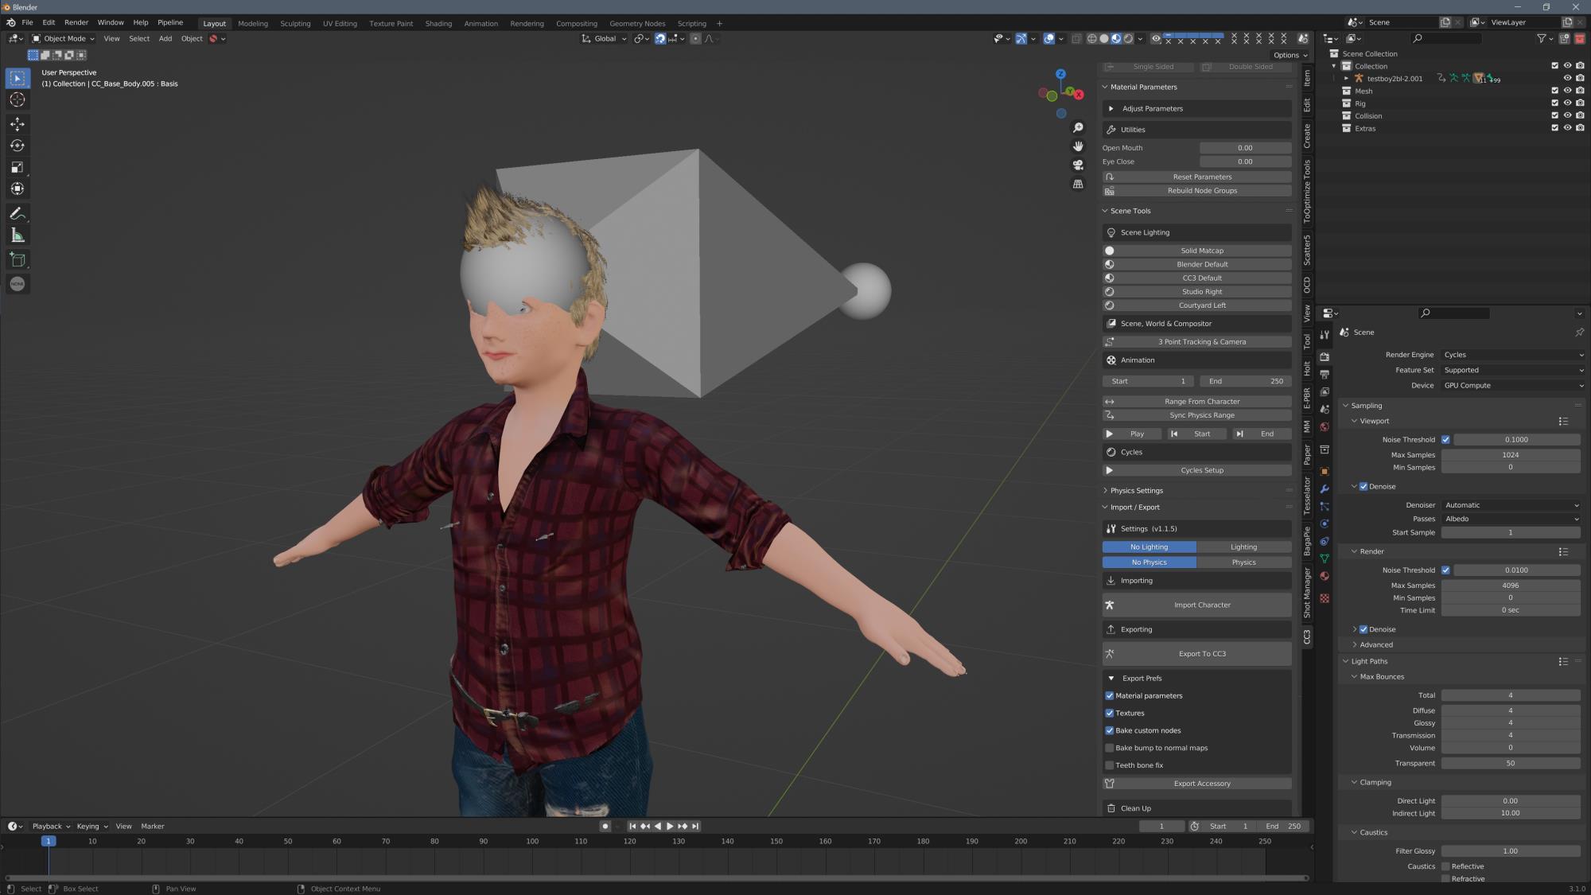This screenshot has height=895, width=1591.
Task: Toggle snapping magnet icon in header
Action: point(660,38)
